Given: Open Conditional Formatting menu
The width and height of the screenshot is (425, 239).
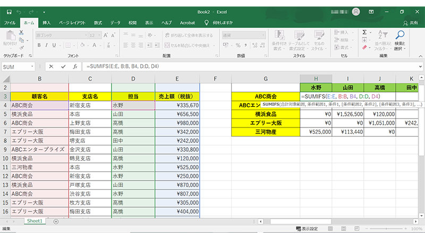Looking at the screenshot, I should [x=279, y=40].
